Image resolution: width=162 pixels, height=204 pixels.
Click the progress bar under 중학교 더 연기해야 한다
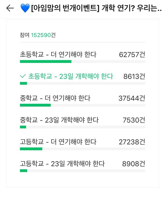(x=82, y=105)
